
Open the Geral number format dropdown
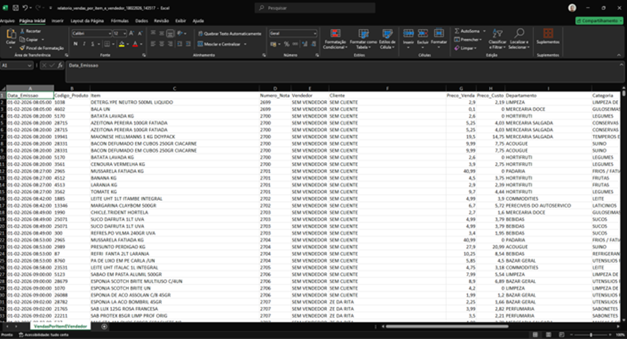click(x=315, y=33)
